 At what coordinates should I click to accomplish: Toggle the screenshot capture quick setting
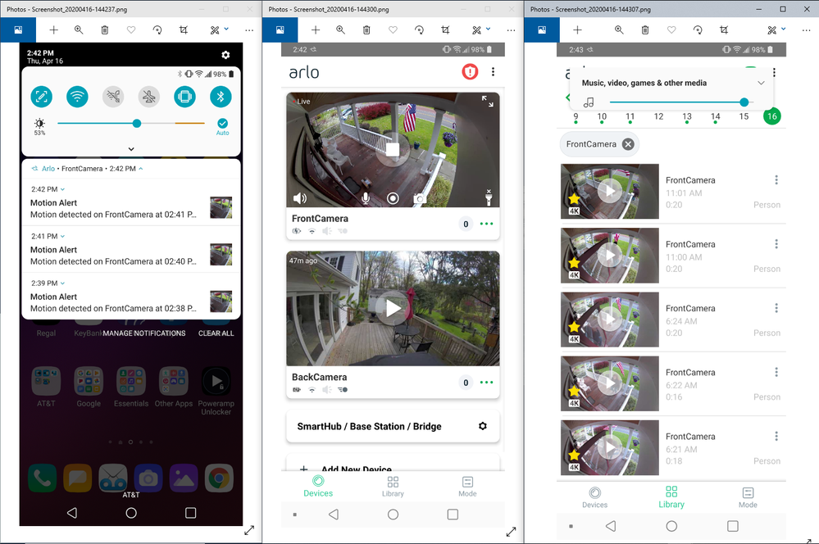[41, 97]
